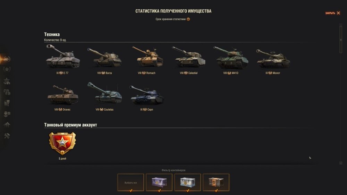Viewport: 347px width, 195px height.
Task: Open the paint brush customization sidebar icon
Action: pos(7,103)
